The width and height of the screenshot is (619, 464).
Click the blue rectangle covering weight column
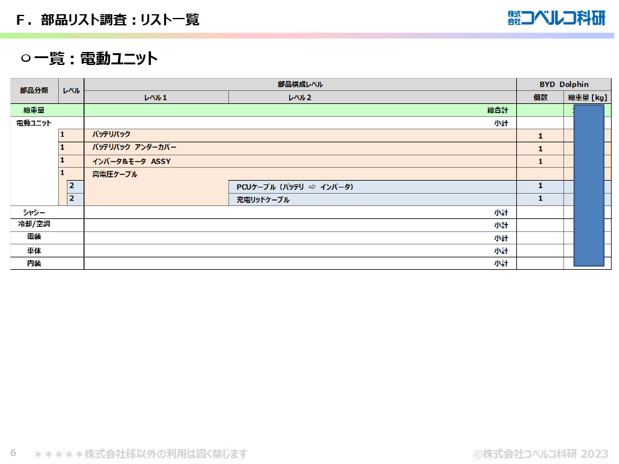[x=588, y=186]
